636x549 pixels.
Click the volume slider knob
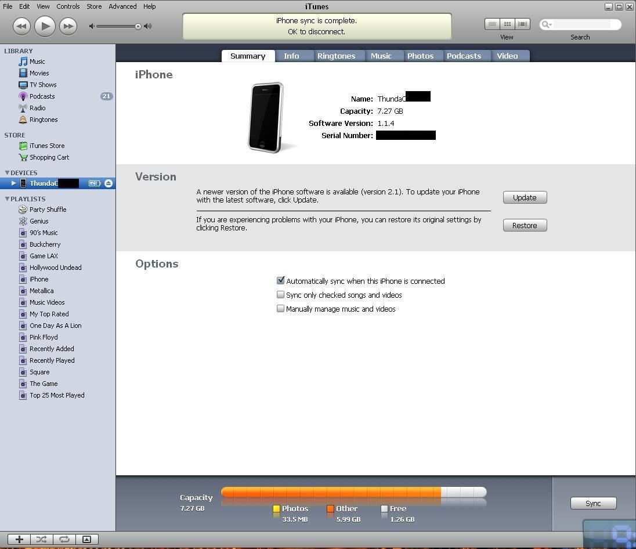pyautogui.click(x=138, y=26)
